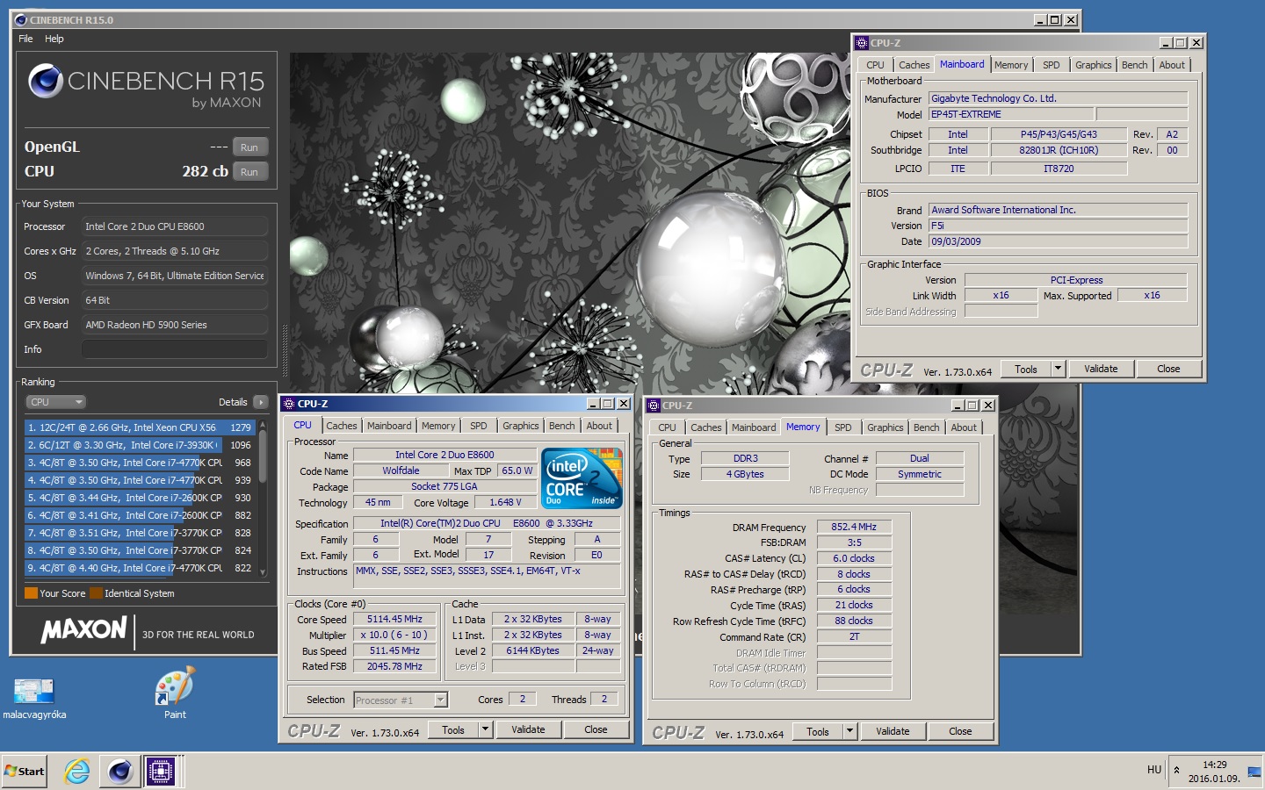Click the MAXON logo
This screenshot has height=790, width=1265.
pyautogui.click(x=84, y=630)
